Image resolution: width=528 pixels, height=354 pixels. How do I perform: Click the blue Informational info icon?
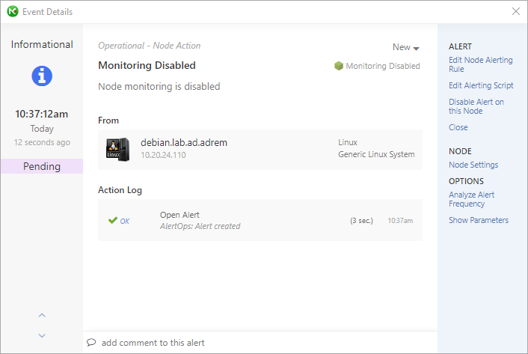tap(42, 76)
